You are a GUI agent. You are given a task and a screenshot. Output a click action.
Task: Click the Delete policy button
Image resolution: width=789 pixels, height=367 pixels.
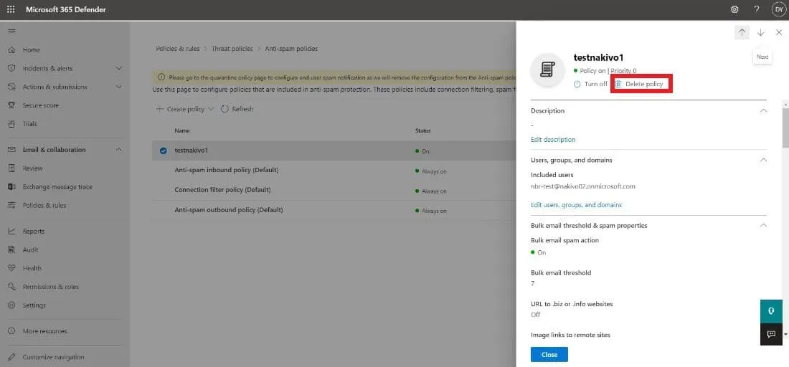click(x=640, y=84)
